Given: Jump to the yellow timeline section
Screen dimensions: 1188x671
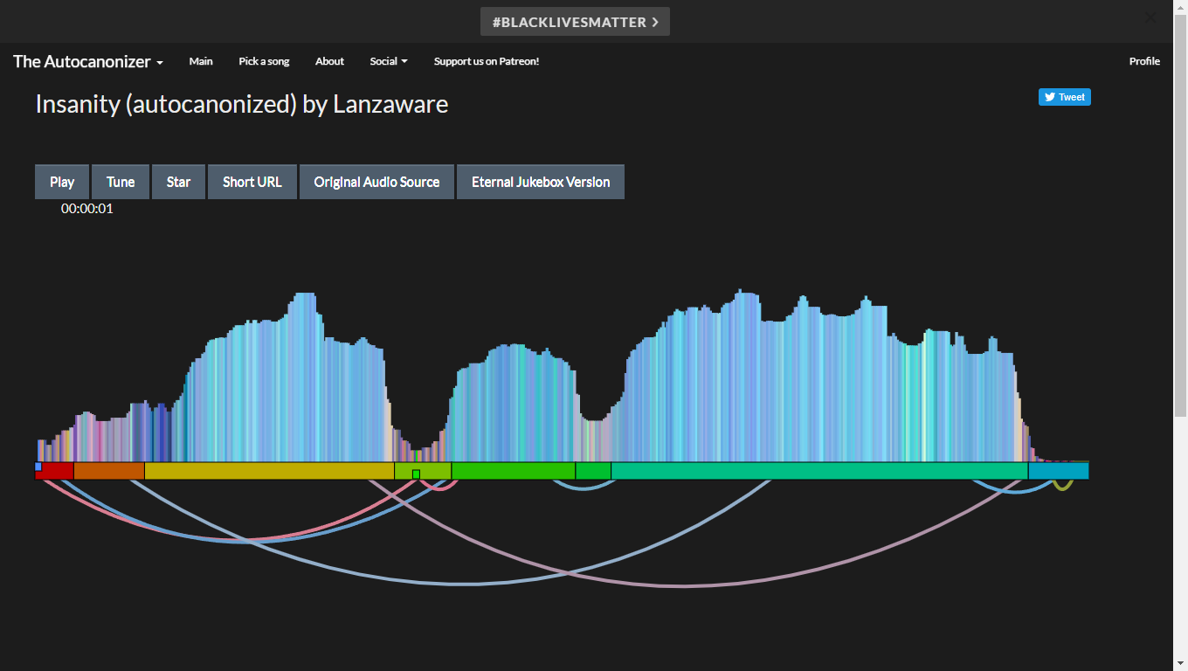Looking at the screenshot, I should pos(269,471).
